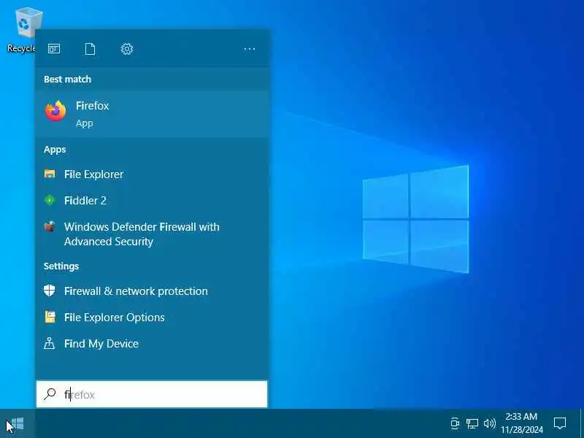
Task: Click the Firefox app icon
Action: click(x=55, y=111)
